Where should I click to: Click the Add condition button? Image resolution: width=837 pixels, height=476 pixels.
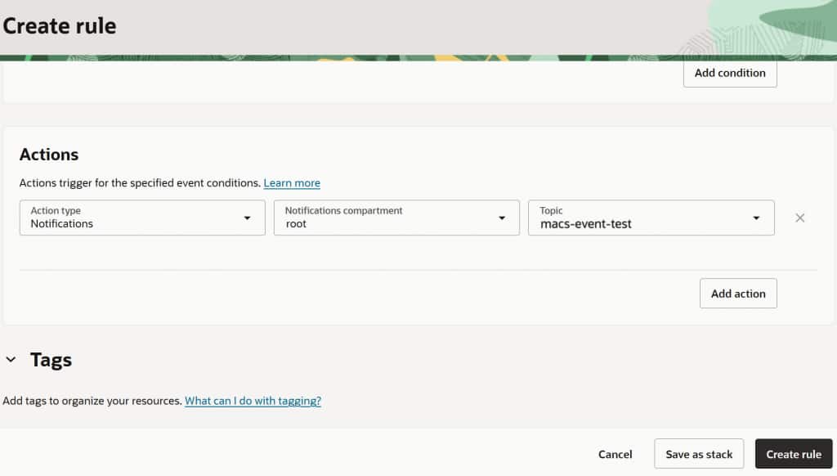click(730, 73)
